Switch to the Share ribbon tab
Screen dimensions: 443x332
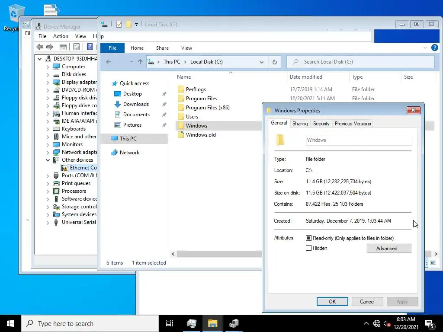(x=163, y=48)
